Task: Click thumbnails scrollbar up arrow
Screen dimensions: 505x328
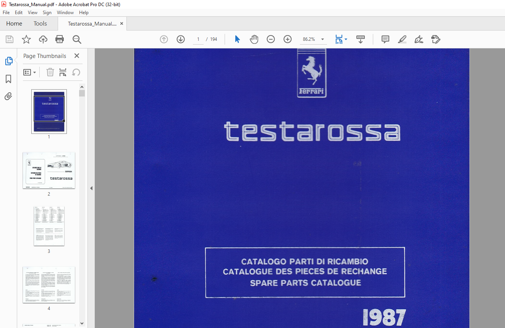Action: (x=82, y=87)
